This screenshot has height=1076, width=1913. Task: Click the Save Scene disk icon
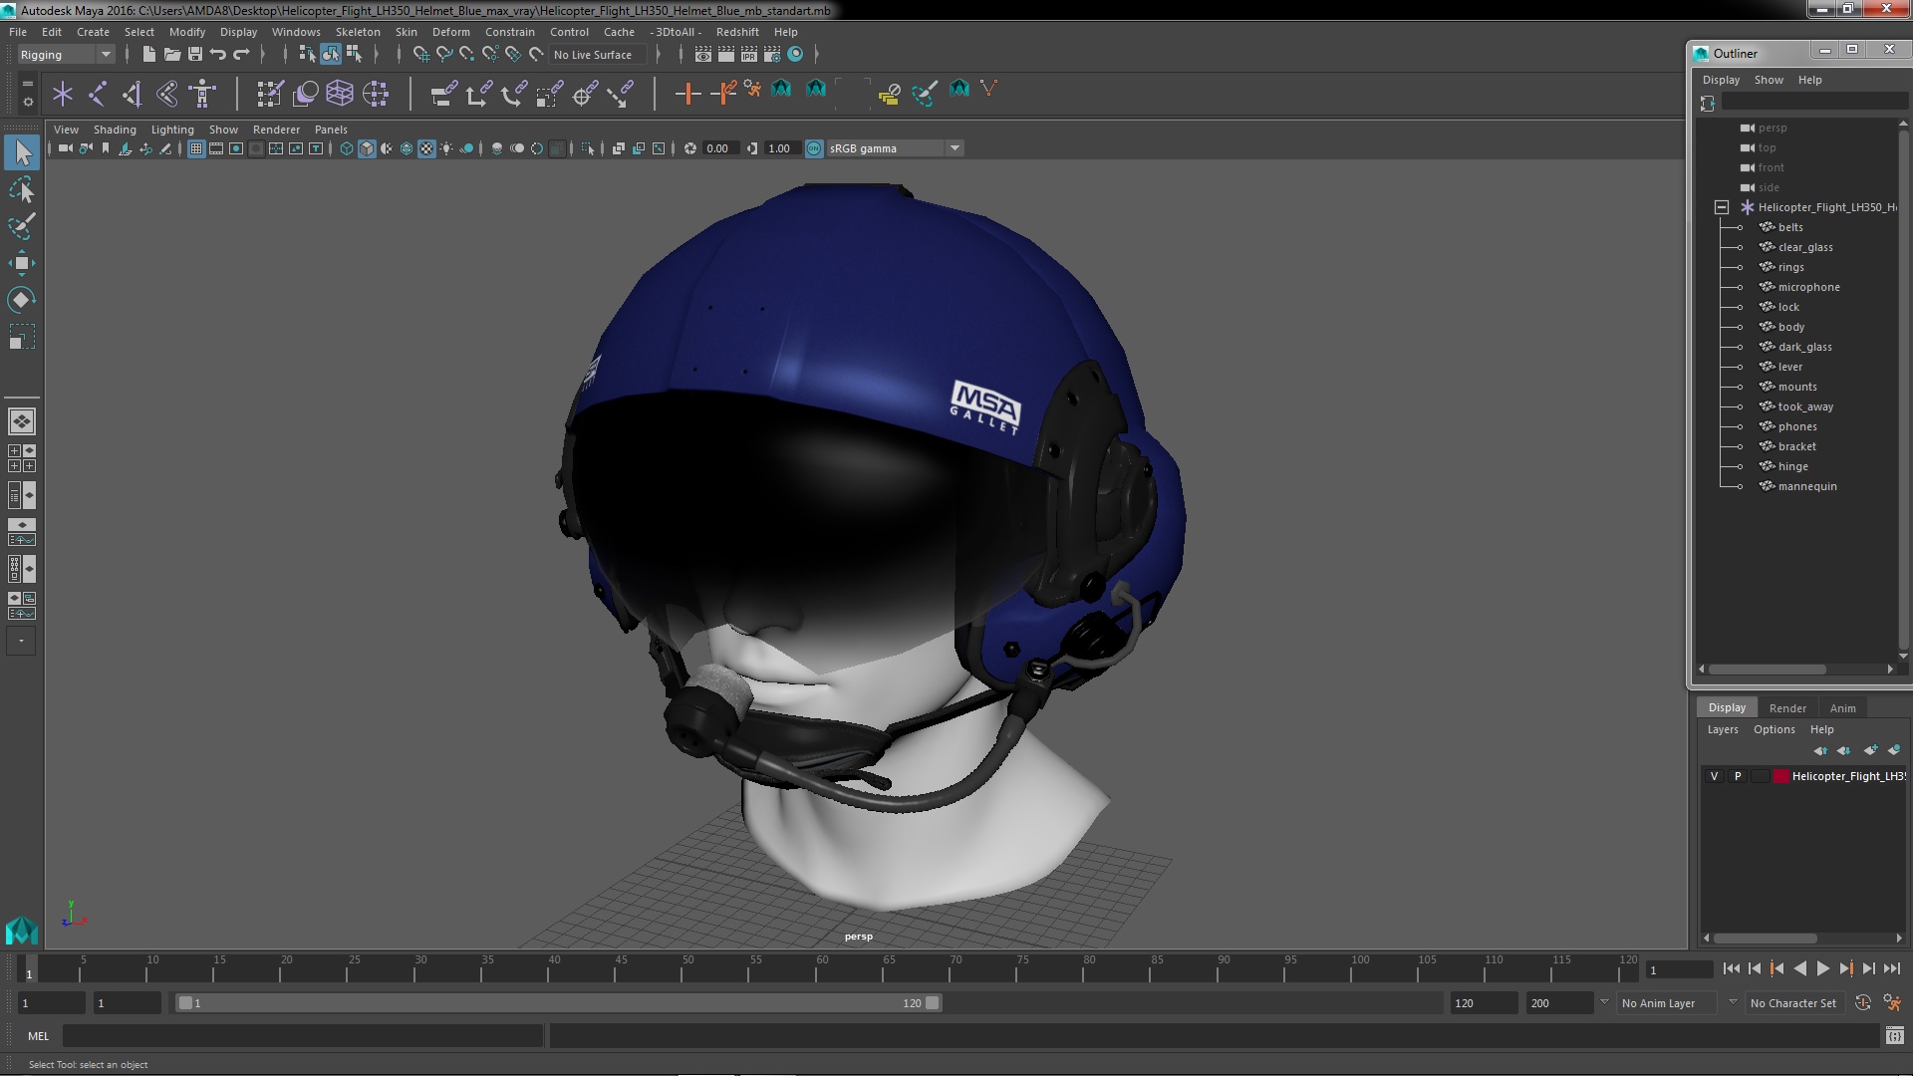pos(195,55)
